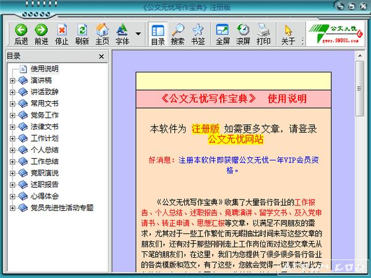
Task: Select the 述职报告 tree label
Action: coord(45,185)
